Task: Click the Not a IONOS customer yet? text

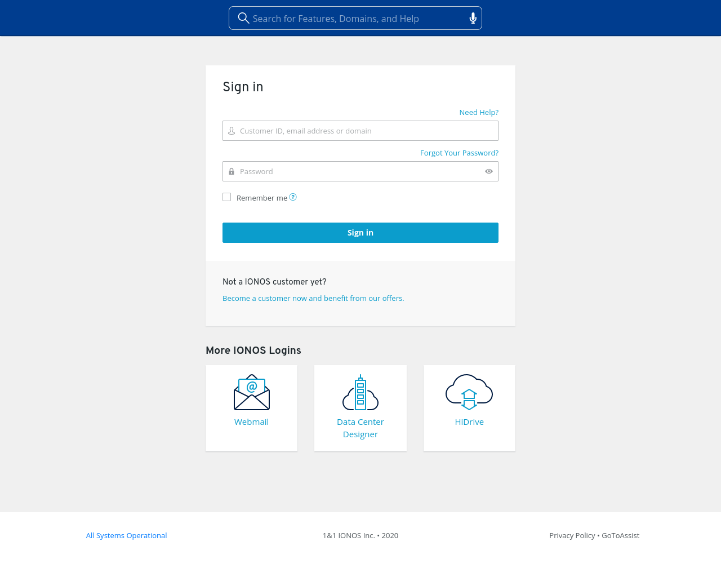Action: pos(274,282)
